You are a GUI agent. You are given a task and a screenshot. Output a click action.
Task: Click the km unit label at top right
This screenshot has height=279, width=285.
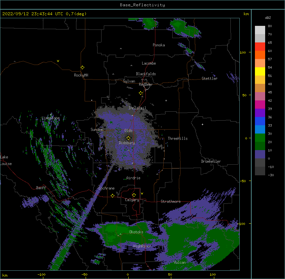pos(246,14)
